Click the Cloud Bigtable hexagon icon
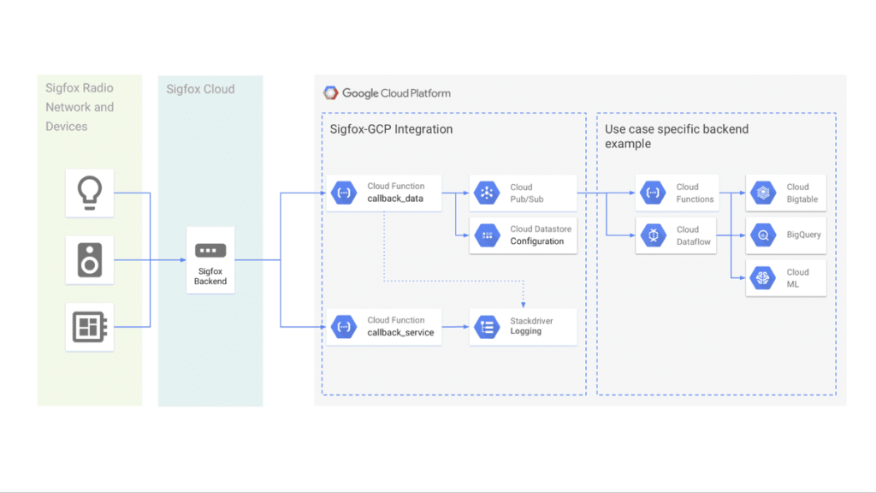 [763, 193]
